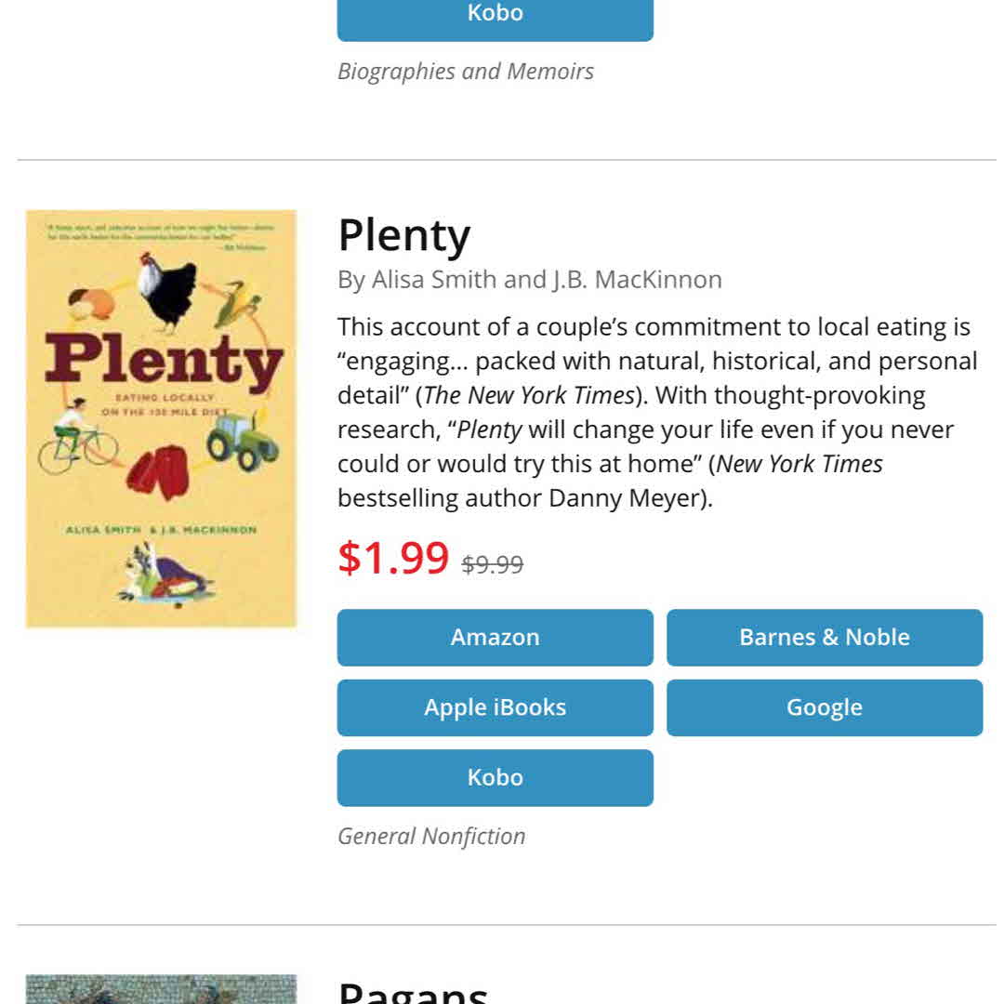Image resolution: width=1004 pixels, height=1004 pixels.
Task: Buy Plenty via the Google button
Action: [x=824, y=707]
